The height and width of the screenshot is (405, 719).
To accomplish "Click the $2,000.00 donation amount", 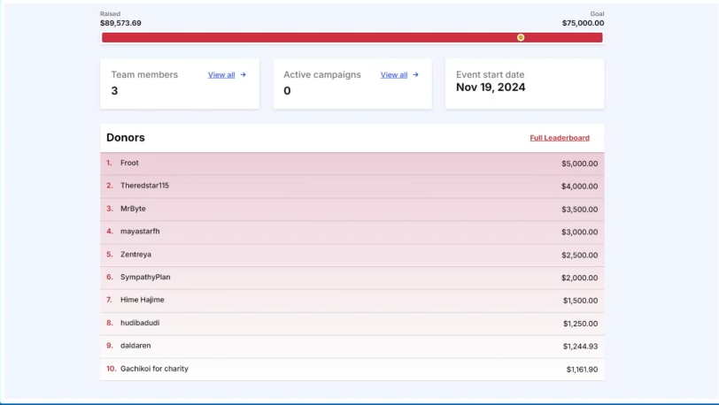I will [x=580, y=278].
